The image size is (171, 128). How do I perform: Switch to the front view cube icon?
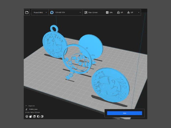(x=31, y=117)
